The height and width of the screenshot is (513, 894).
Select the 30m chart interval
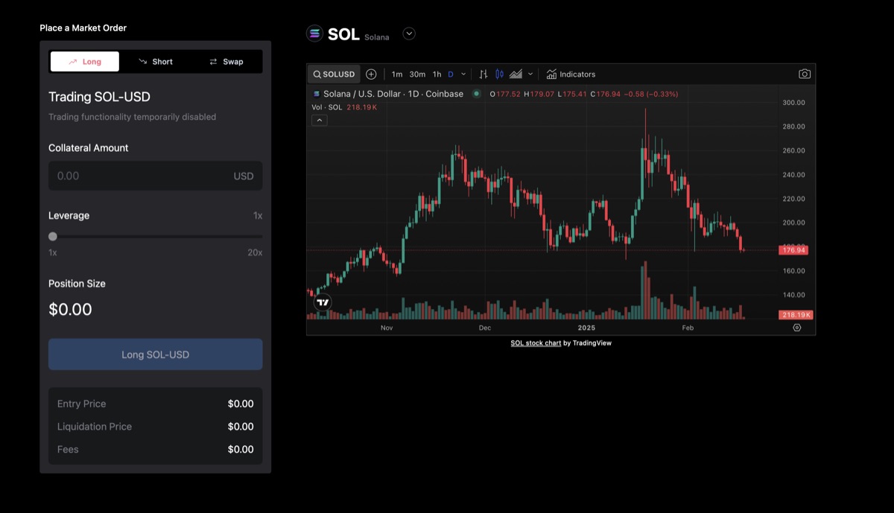(417, 74)
